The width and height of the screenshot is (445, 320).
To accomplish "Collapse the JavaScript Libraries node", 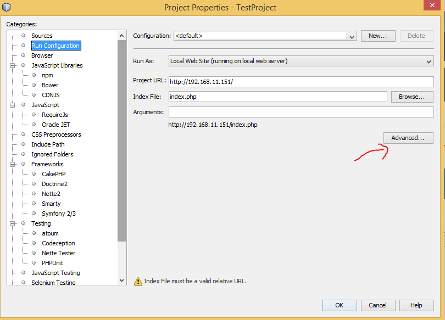I will click(12, 65).
